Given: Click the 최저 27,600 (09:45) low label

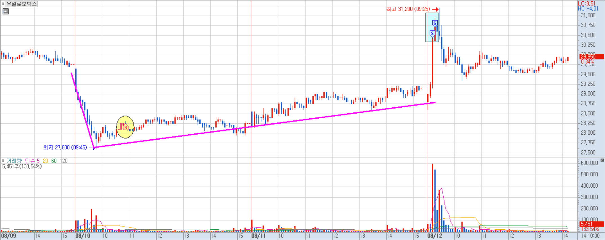Looking at the screenshot, I should pyautogui.click(x=65, y=147).
